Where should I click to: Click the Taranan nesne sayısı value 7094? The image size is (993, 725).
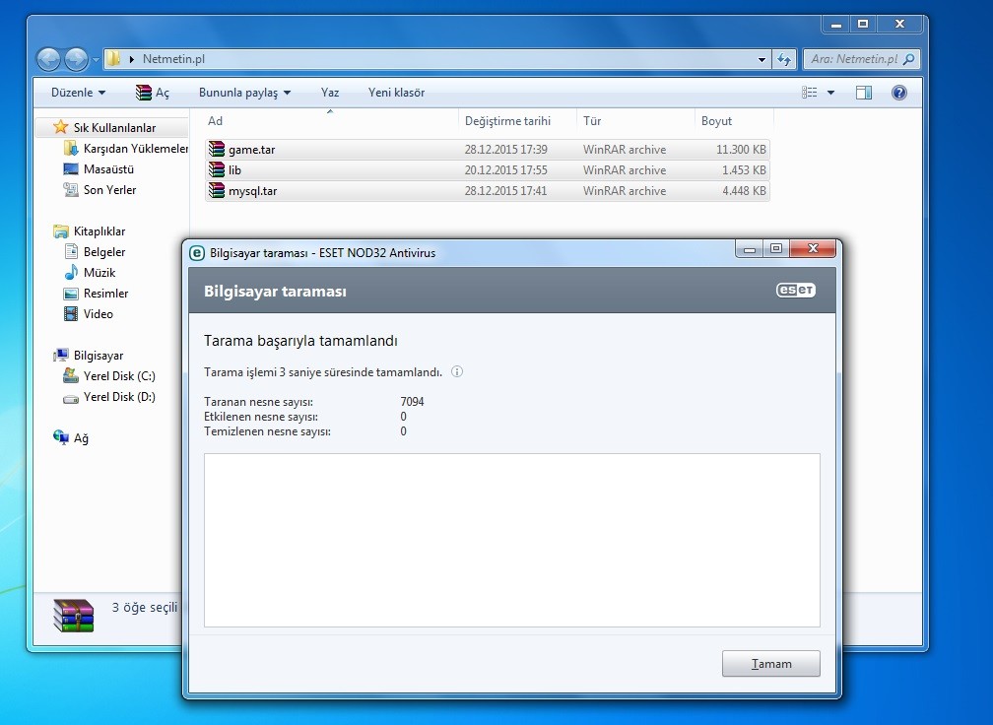coord(412,402)
